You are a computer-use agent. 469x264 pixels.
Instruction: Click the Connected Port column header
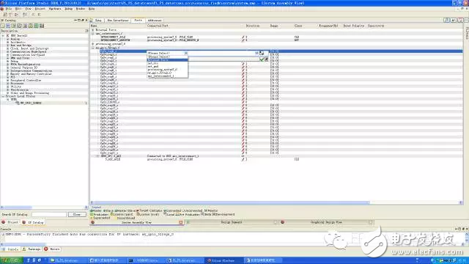(158, 26)
